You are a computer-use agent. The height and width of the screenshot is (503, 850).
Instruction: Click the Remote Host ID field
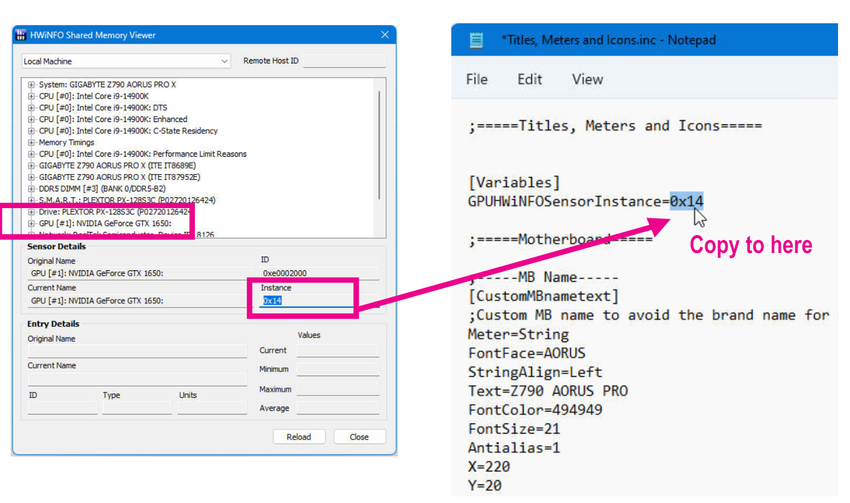(344, 60)
